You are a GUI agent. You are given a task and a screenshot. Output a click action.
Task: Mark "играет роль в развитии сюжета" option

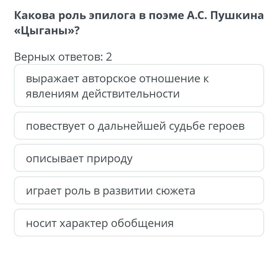(139, 191)
